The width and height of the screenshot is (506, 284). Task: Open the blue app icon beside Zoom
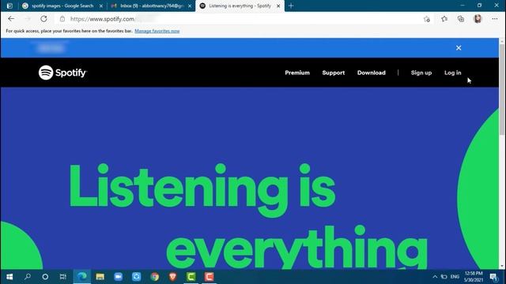(136, 277)
